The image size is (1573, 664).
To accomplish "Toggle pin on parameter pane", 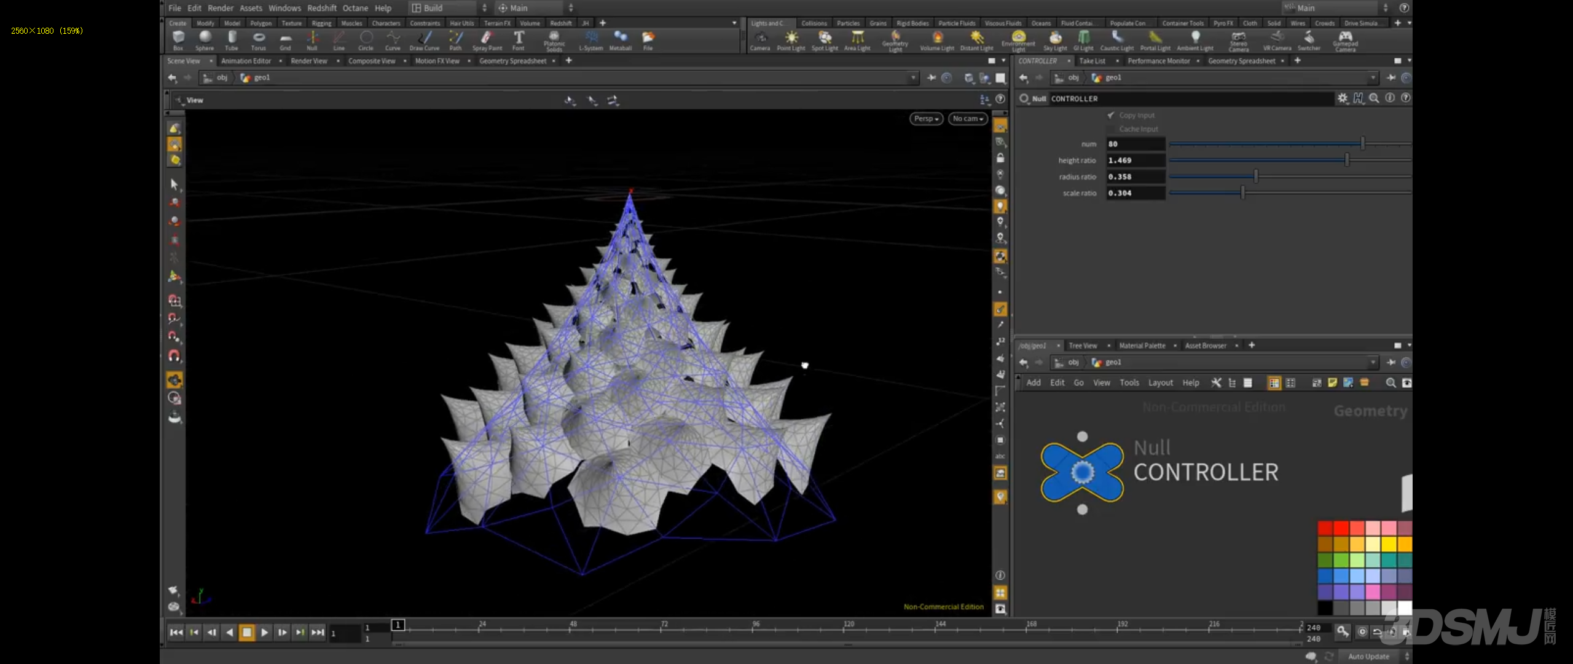I will tap(1391, 77).
